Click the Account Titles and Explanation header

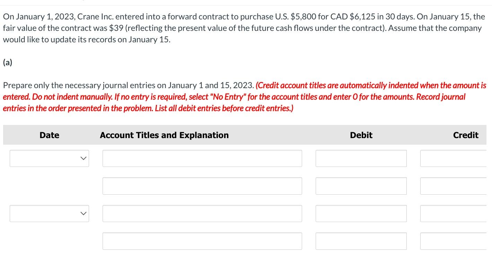click(x=164, y=135)
